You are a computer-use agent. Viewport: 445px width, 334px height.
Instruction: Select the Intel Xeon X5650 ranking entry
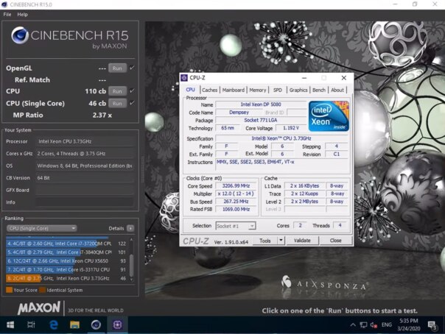click(x=66, y=260)
